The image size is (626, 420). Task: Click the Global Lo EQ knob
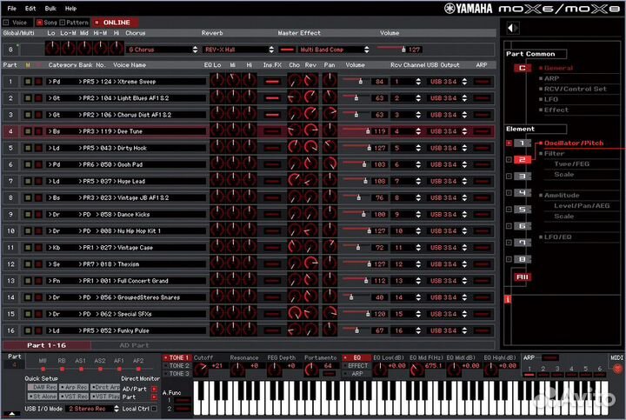coord(52,49)
